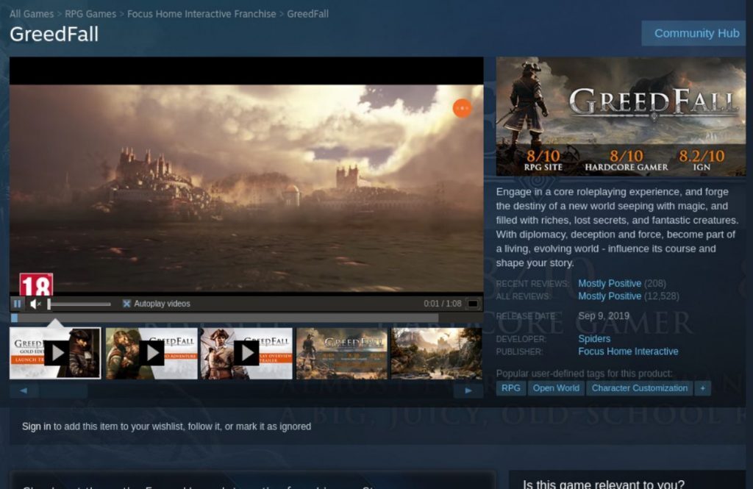Play the GreedFall Gold Edition trailer thumbnail

click(55, 352)
